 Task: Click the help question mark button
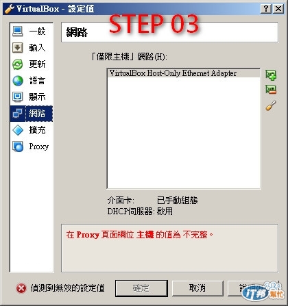tap(266, 9)
